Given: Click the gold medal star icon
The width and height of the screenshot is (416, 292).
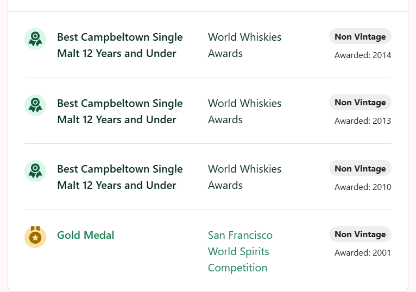Looking at the screenshot, I should click(x=35, y=237).
